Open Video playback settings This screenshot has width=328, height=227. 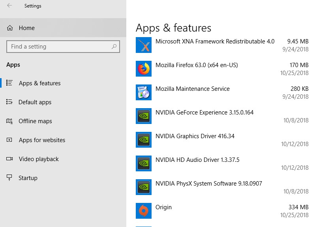pyautogui.click(x=39, y=159)
